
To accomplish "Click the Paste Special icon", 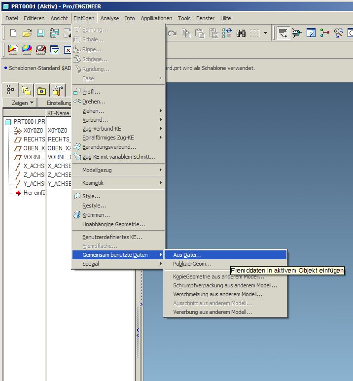I will point(213,33).
